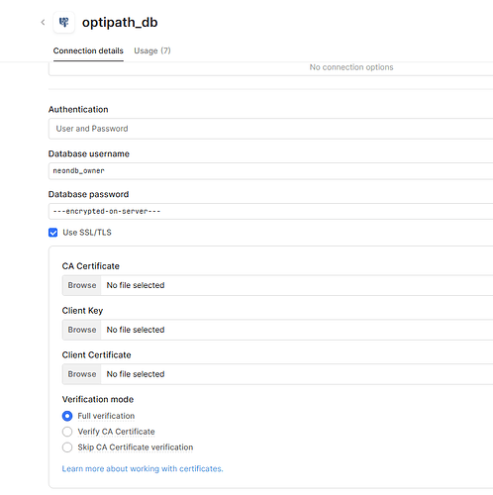Switch to the Usage (7) tab
The image size is (493, 495).
152,50
